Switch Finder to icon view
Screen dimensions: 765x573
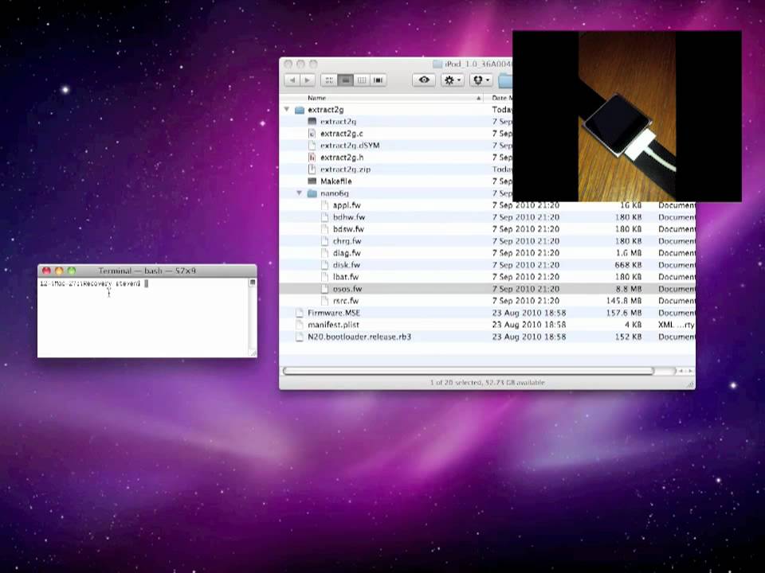tap(328, 80)
